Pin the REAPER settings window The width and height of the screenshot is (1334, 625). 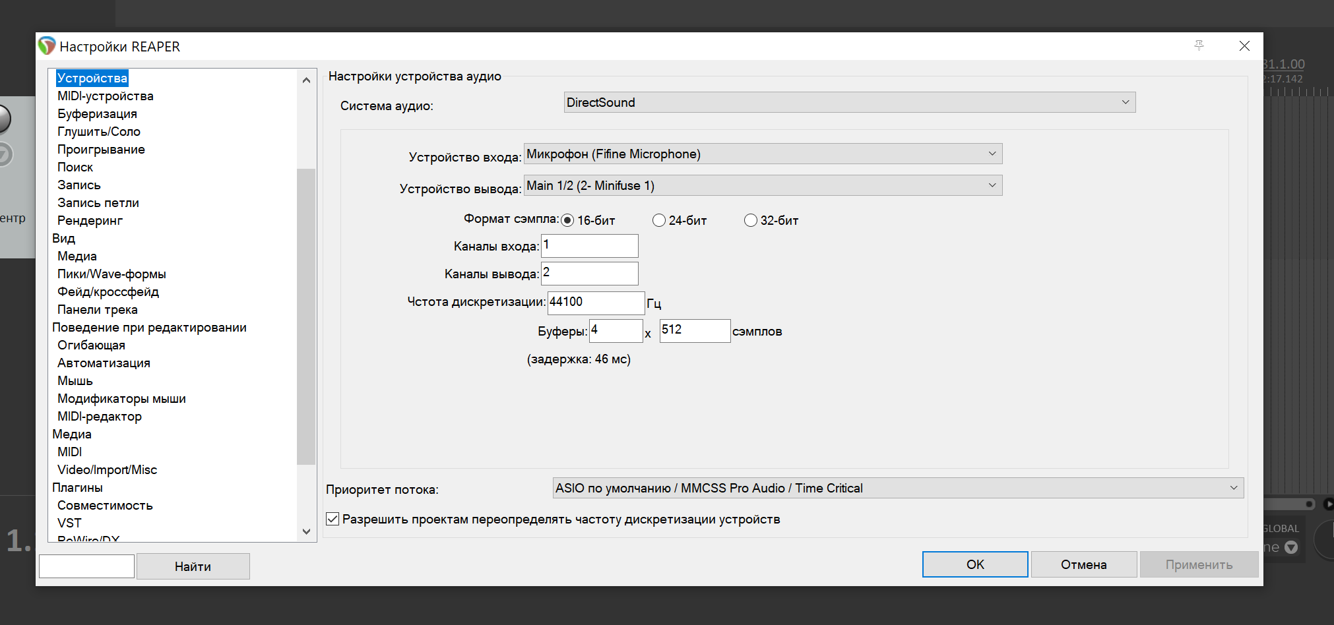click(1199, 45)
